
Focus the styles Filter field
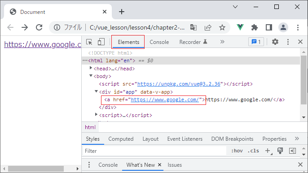(154, 151)
